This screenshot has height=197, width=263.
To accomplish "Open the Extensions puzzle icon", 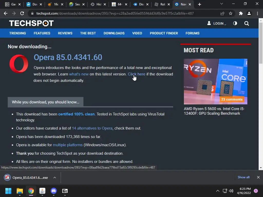I will point(241,13).
